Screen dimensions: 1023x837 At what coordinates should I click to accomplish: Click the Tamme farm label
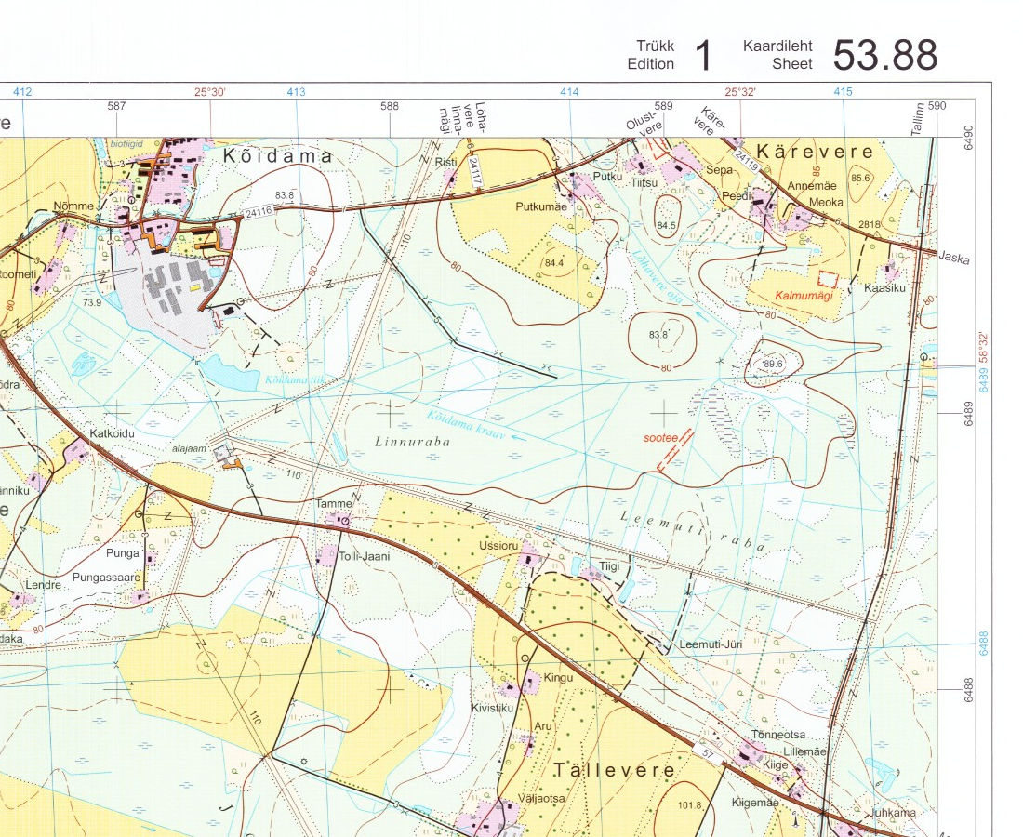tap(334, 504)
